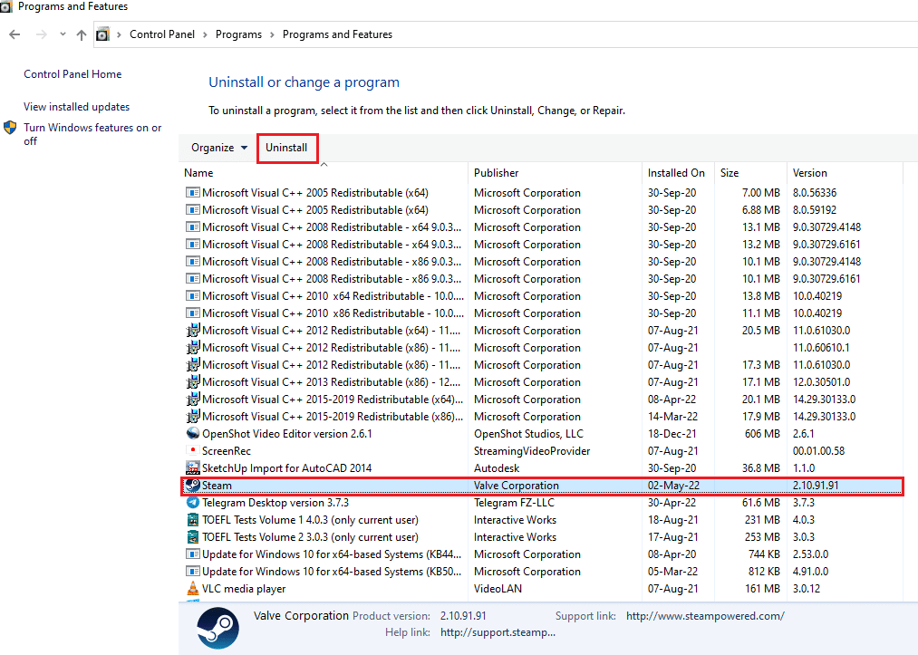Click the TOEFL Tests Volume 2 icon
Image resolution: width=918 pixels, height=655 pixels.
click(193, 536)
